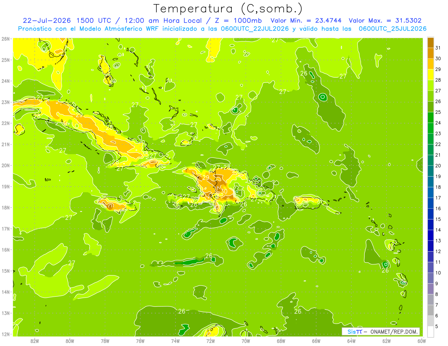Click the legend scale value '20'
This screenshot has height=346, width=448.
point(438,166)
